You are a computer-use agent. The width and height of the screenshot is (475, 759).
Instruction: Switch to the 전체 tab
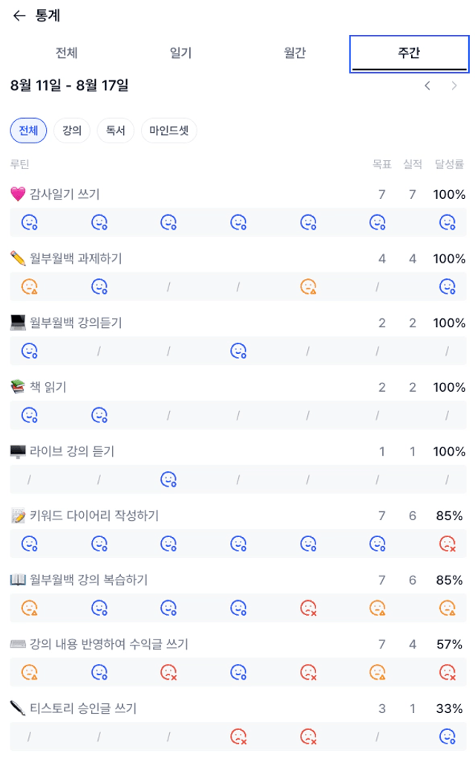(67, 53)
